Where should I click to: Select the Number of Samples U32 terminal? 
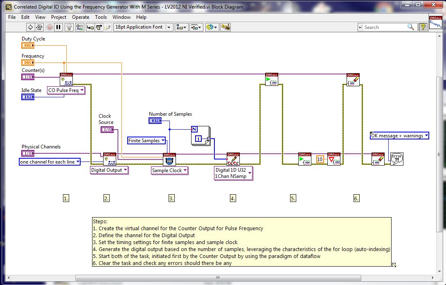click(x=155, y=121)
